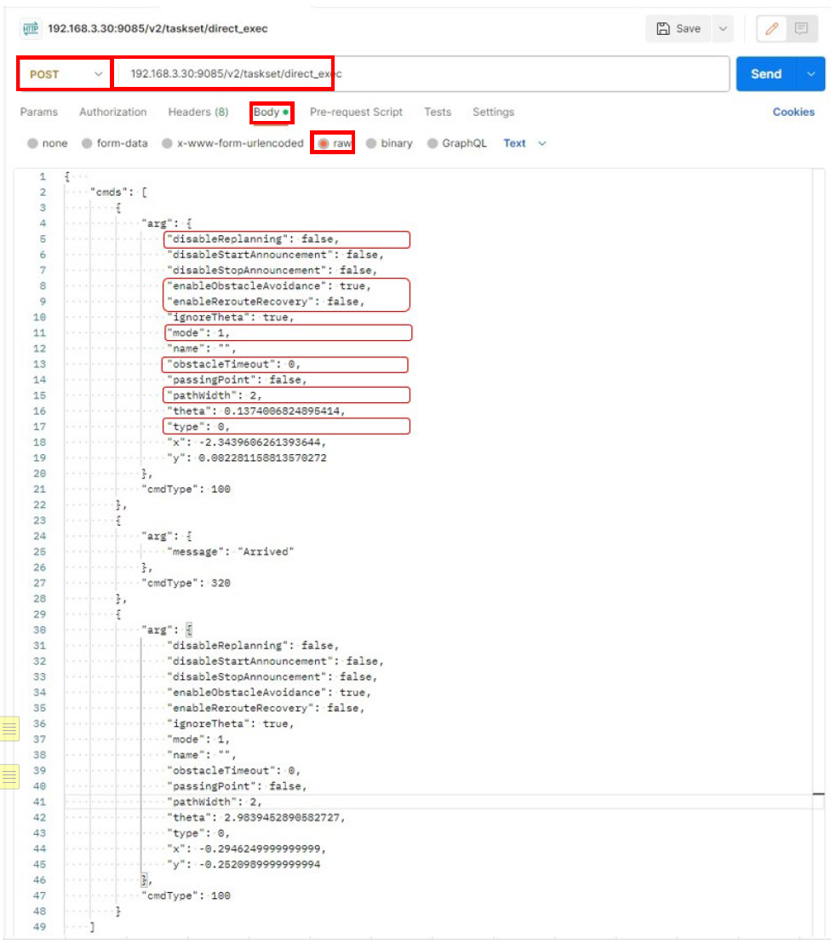Expand the Save options arrow
The image size is (831, 950).
723,28
